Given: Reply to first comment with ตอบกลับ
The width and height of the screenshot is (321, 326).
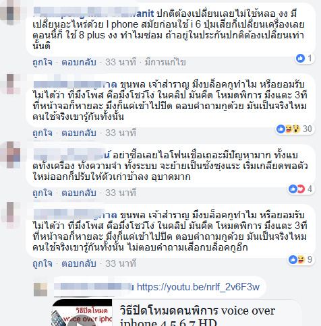Looking at the screenshot, I should pyautogui.click(x=79, y=62).
